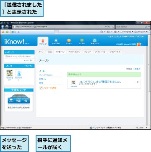This screenshot has height=152, width=151.
Task: Click the message icon in the sidebar panel
Action: [6, 56]
